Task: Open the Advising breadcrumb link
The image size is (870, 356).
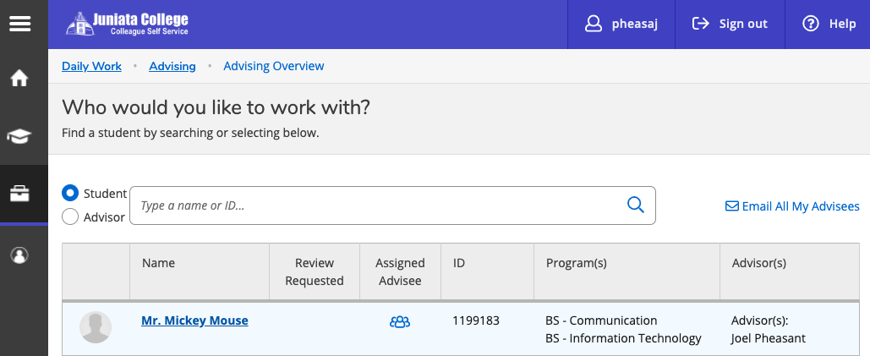Action: click(x=172, y=66)
